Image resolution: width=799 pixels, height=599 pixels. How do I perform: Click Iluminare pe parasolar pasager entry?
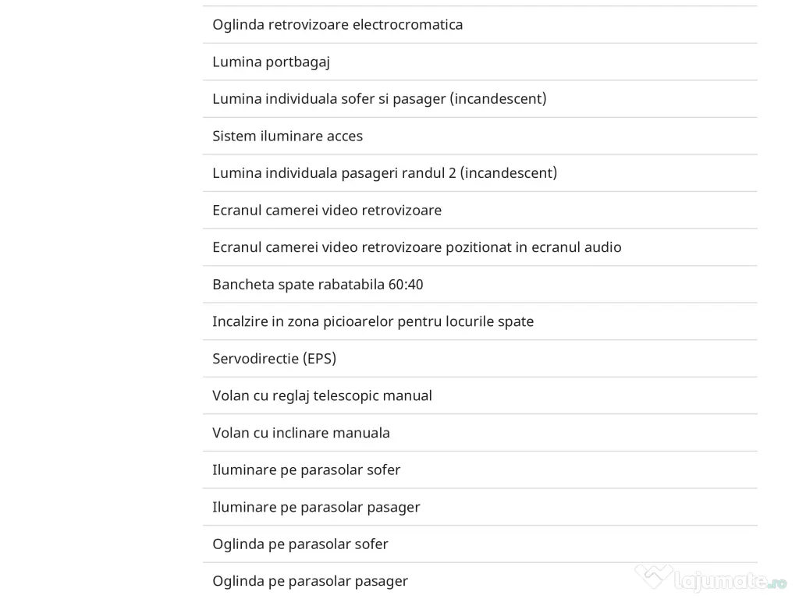(x=316, y=507)
